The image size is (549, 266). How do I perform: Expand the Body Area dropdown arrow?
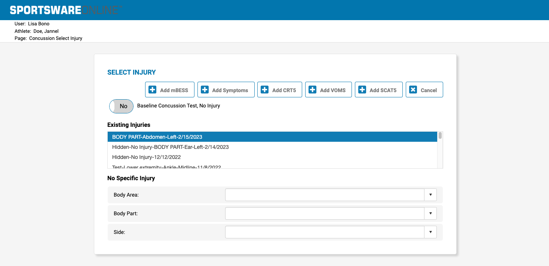coord(430,195)
